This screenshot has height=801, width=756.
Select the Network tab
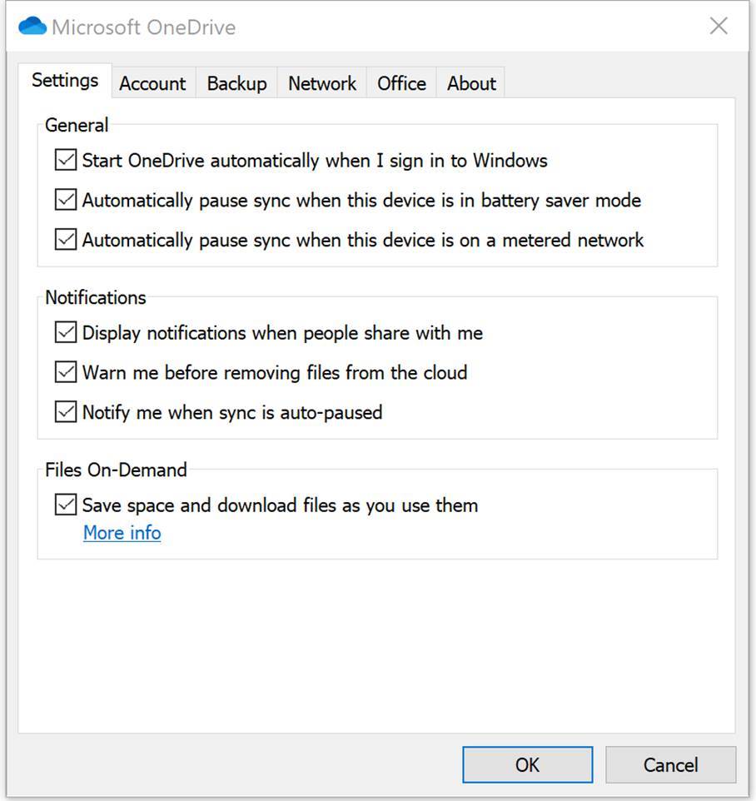click(x=322, y=82)
